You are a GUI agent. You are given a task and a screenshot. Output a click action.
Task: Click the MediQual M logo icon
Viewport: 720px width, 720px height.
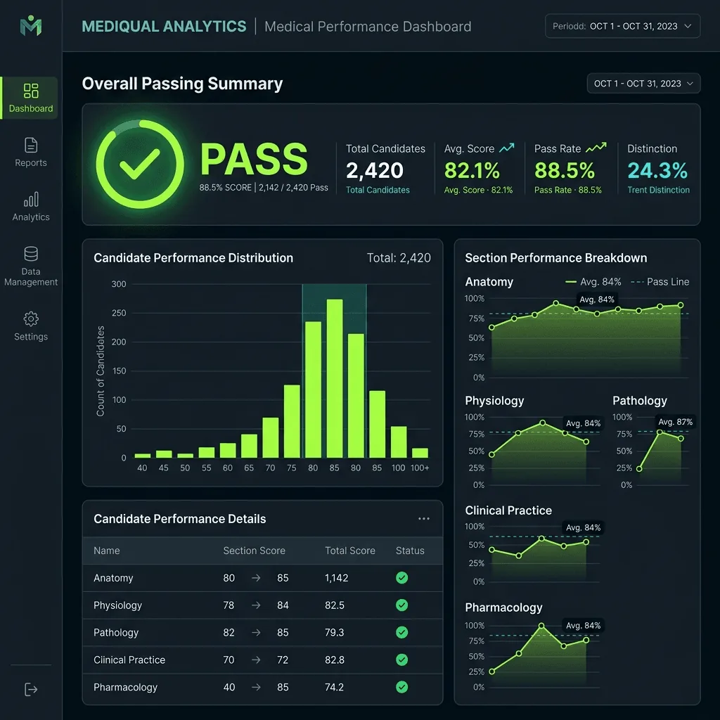[x=31, y=26]
